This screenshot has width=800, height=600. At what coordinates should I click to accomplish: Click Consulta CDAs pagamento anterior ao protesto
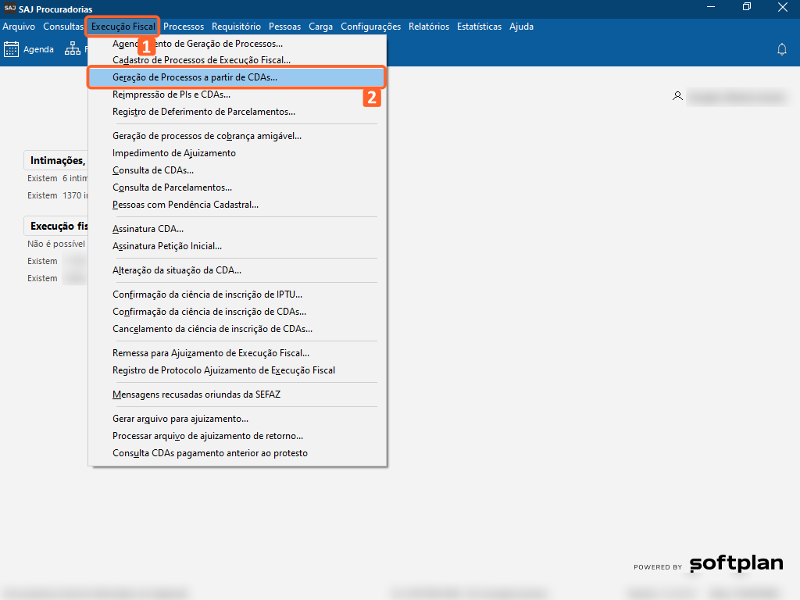pyautogui.click(x=210, y=453)
